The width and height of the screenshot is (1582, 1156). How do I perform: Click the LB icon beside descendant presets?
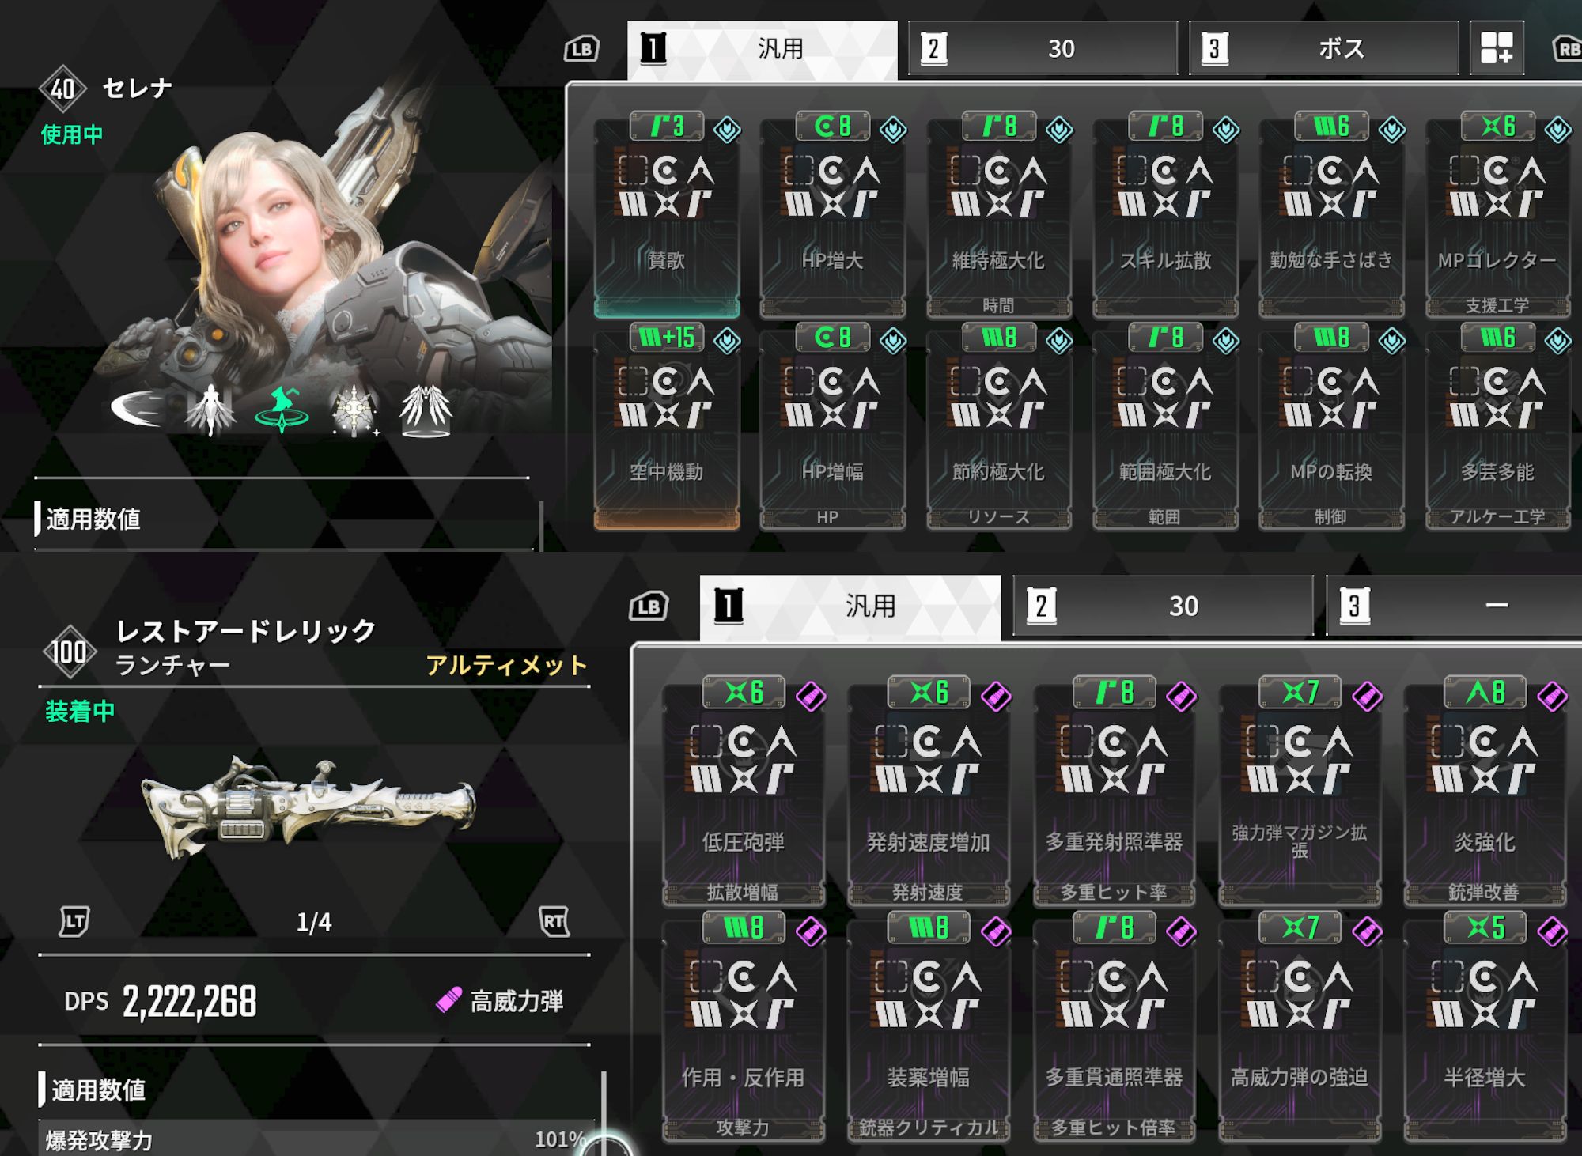click(x=581, y=49)
